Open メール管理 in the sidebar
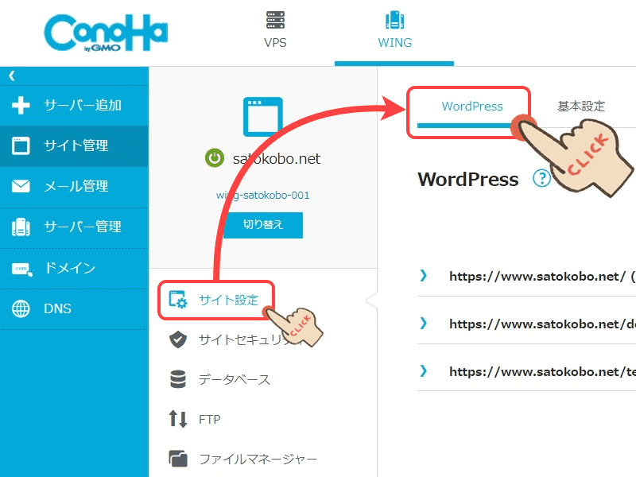Image resolution: width=636 pixels, height=477 pixels. pos(76,186)
